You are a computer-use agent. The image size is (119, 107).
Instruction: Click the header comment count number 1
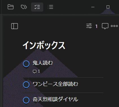point(96,26)
